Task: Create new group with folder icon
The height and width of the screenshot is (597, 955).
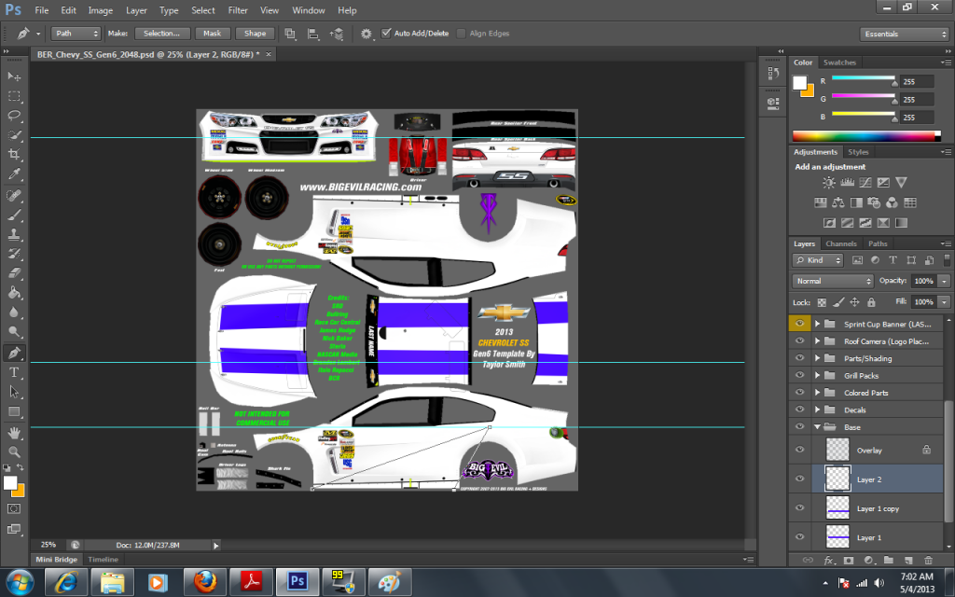Action: (889, 560)
